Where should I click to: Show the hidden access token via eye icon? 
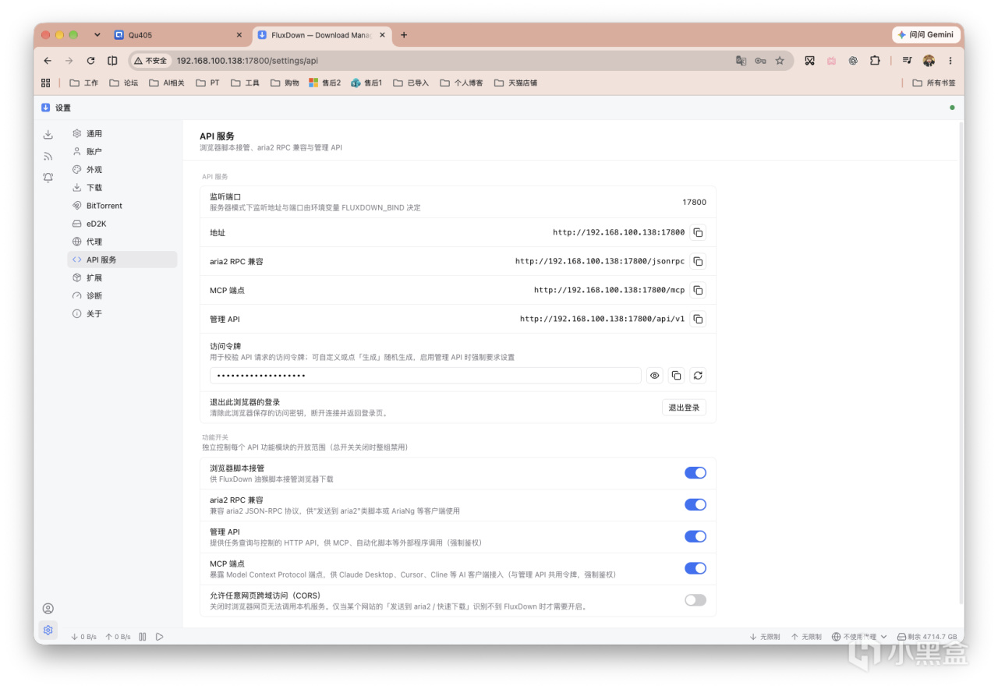click(655, 376)
